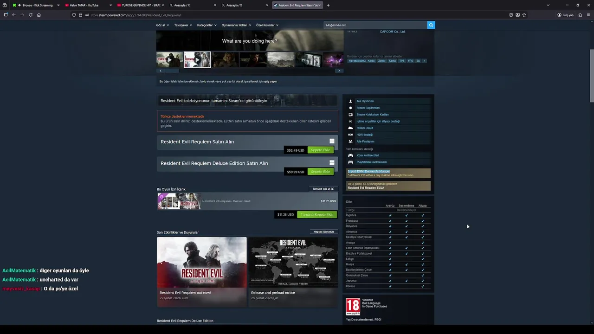
Task: Click Hepsini Görüntüle button
Action: [324, 231]
